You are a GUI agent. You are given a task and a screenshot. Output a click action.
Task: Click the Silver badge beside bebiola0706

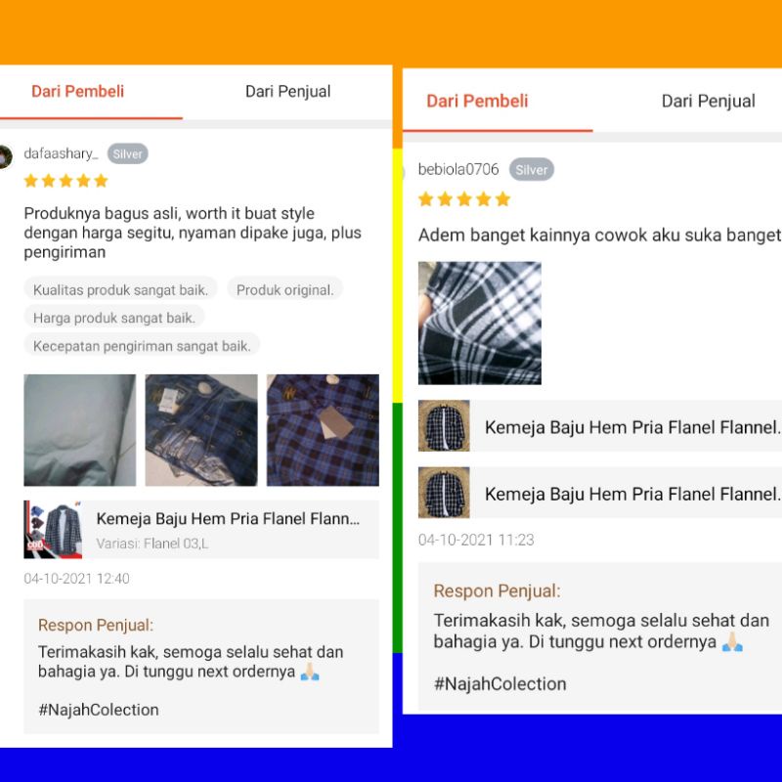point(531,169)
